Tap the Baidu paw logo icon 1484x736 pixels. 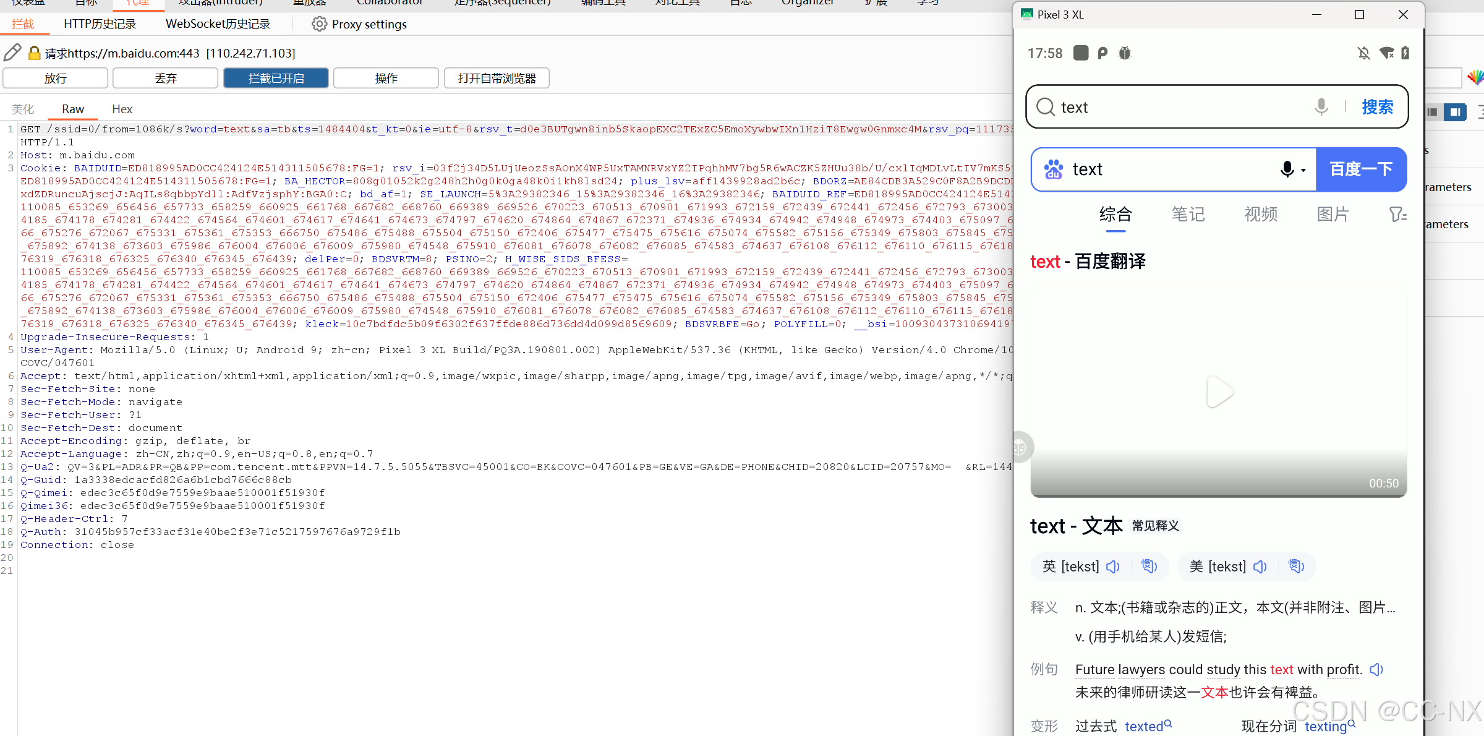coord(1054,169)
